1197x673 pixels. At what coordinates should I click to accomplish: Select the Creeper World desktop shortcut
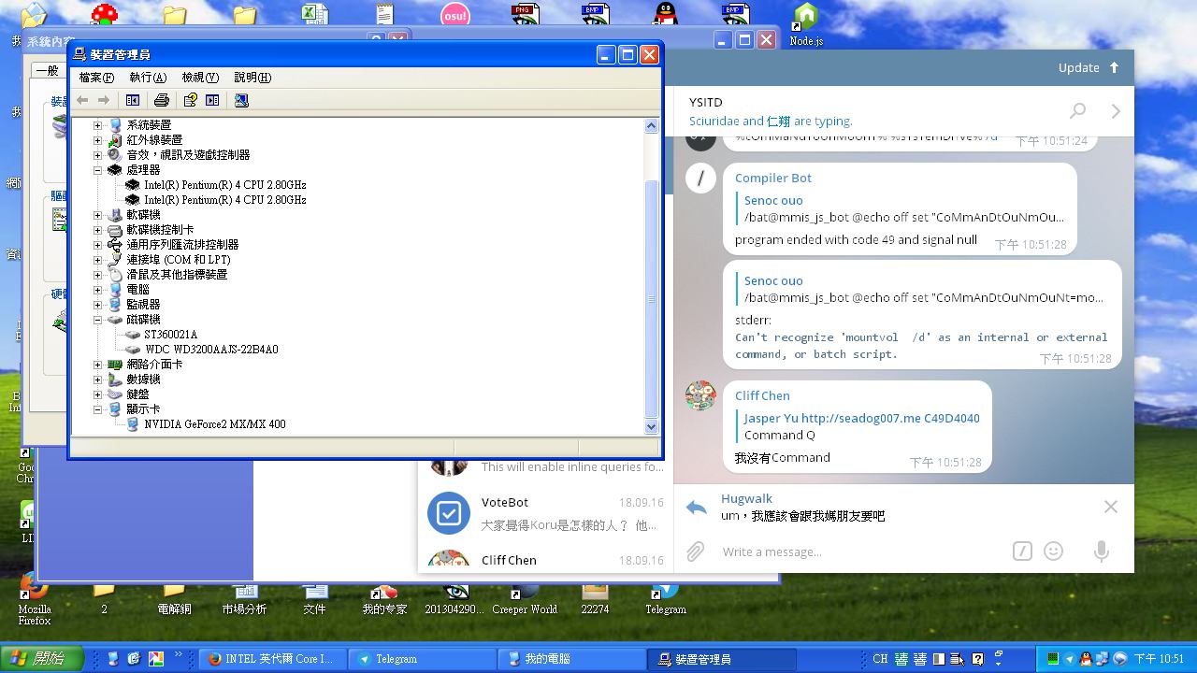click(525, 598)
